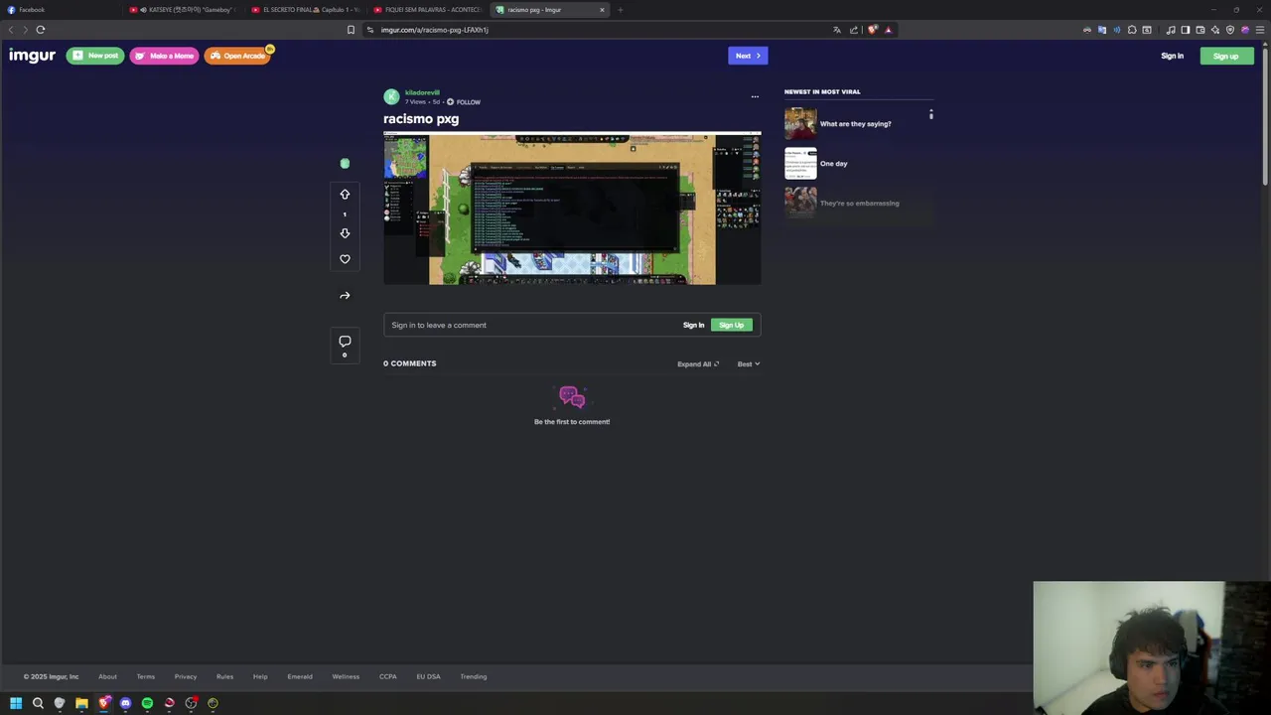This screenshot has width=1271, height=715.
Task: Click the New post button
Action: point(95,56)
